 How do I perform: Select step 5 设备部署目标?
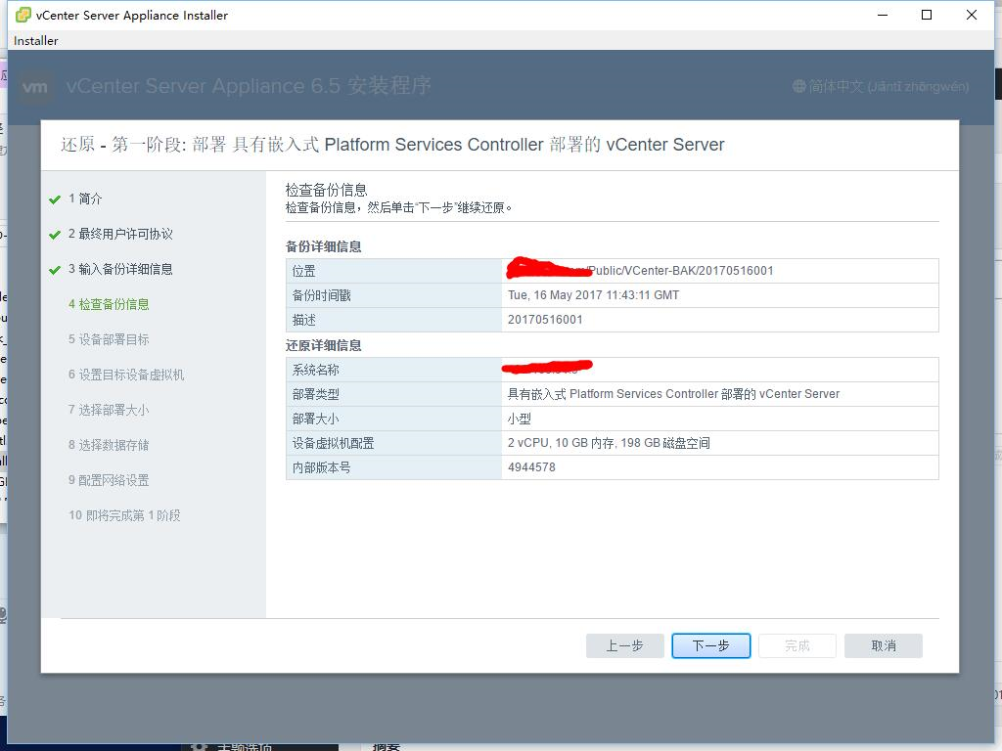tap(109, 339)
